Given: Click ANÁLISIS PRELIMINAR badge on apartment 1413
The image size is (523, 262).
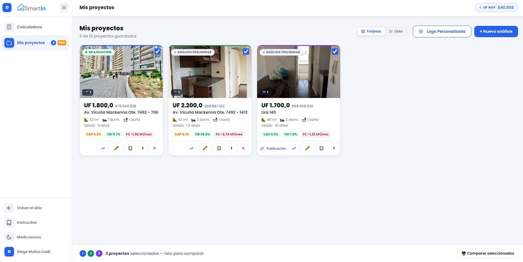Looking at the screenshot, I should coord(193,52).
